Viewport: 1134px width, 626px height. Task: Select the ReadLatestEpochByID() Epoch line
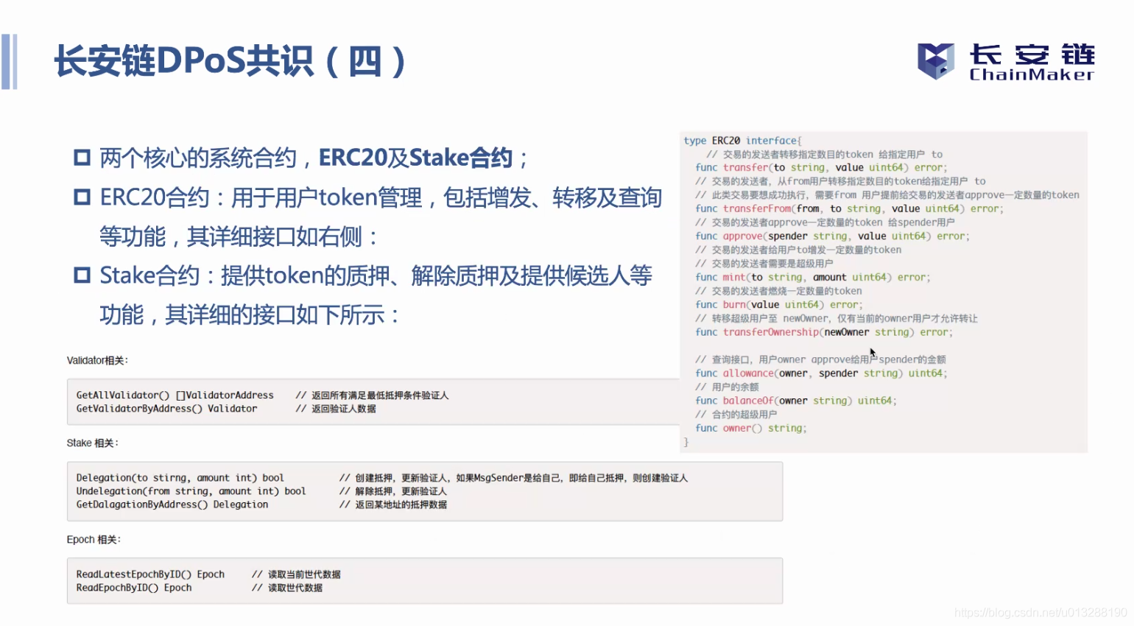point(150,574)
